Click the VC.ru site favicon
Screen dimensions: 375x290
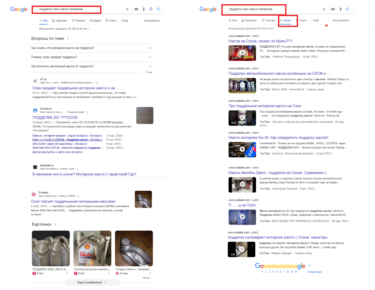(35, 81)
